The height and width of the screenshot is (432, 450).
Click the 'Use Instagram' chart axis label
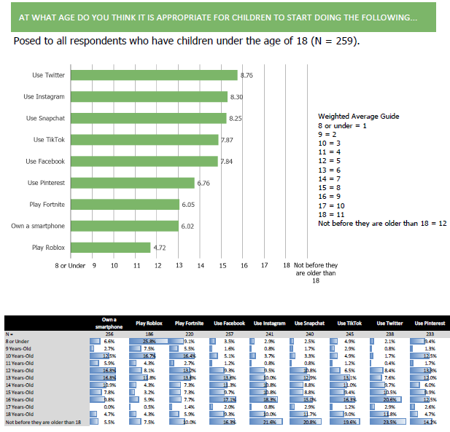(44, 97)
